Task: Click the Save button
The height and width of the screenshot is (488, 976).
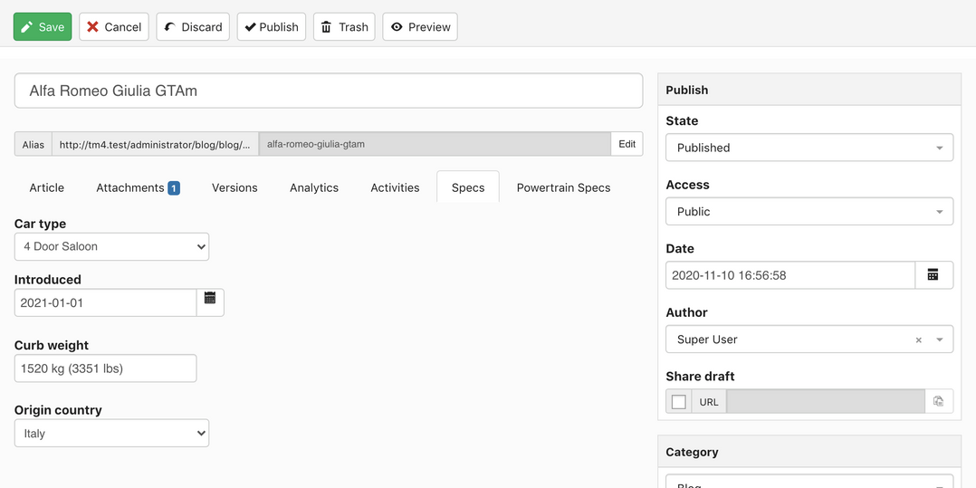Action: pos(43,27)
